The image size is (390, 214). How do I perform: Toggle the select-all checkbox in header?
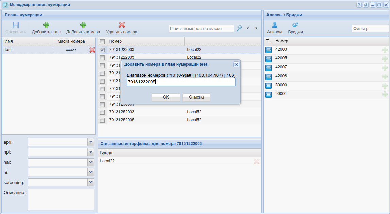pyautogui.click(x=102, y=41)
